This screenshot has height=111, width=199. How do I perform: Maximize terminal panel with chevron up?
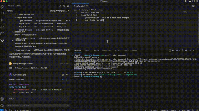[x=193, y=51]
